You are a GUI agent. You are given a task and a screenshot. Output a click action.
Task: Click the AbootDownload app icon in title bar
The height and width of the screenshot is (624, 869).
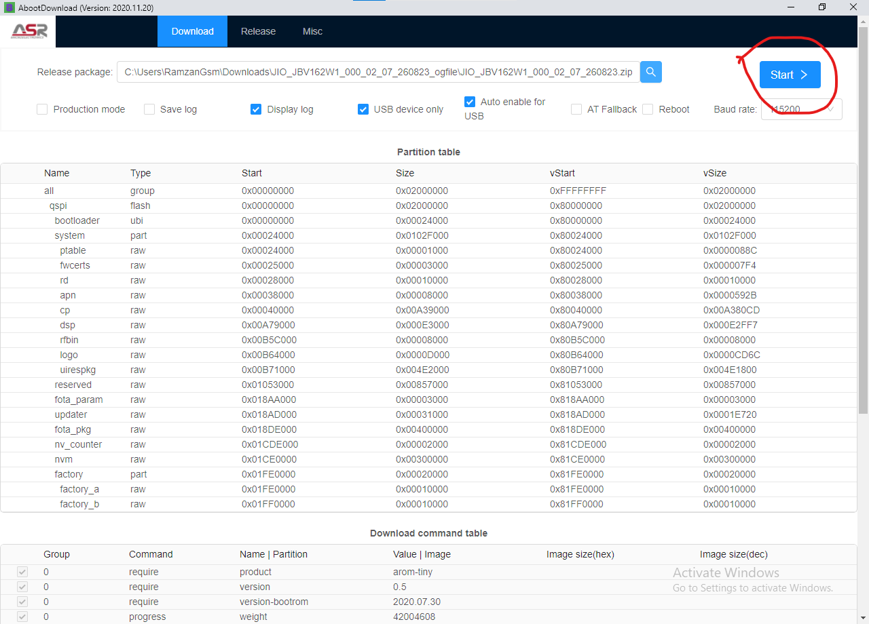(10, 7)
